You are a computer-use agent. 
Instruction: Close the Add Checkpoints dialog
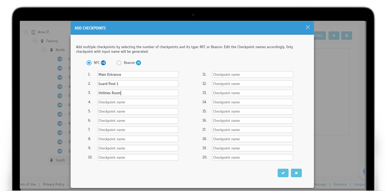[308, 27]
